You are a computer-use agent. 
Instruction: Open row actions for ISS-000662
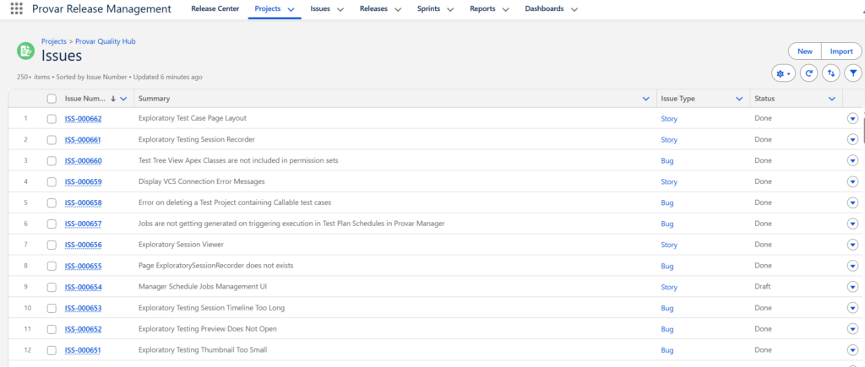click(852, 119)
